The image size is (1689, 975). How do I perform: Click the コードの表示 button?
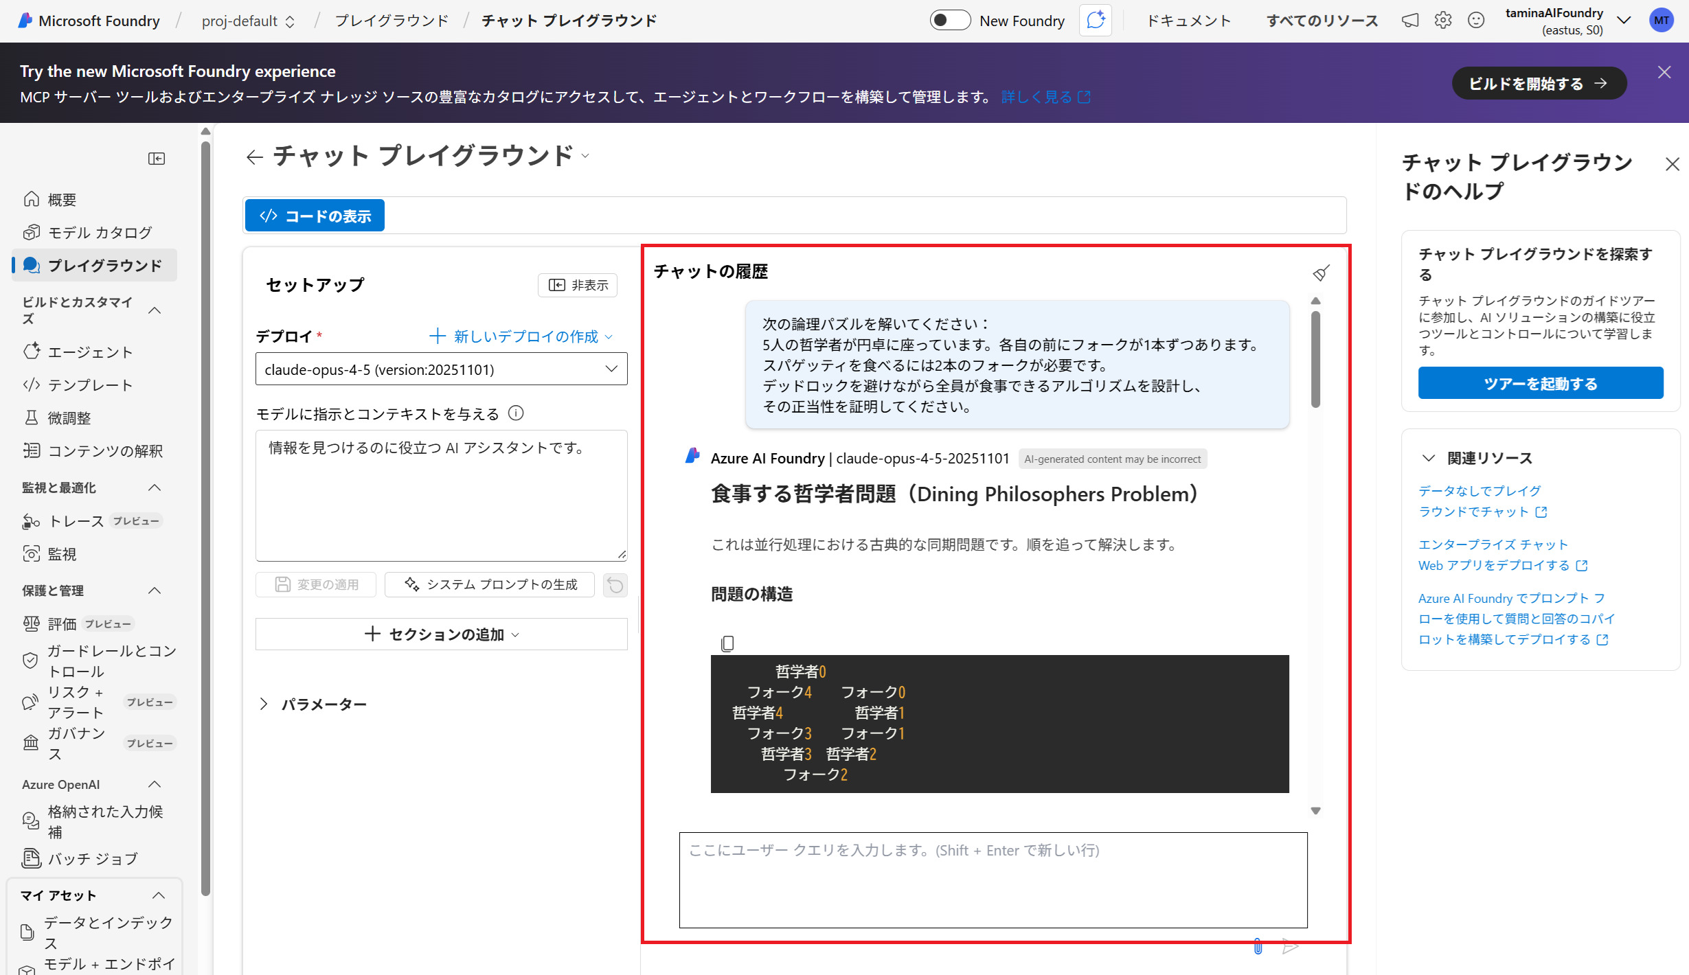point(315,216)
